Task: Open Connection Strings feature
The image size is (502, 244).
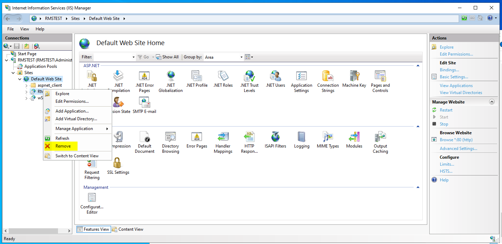Action: pos(328,81)
